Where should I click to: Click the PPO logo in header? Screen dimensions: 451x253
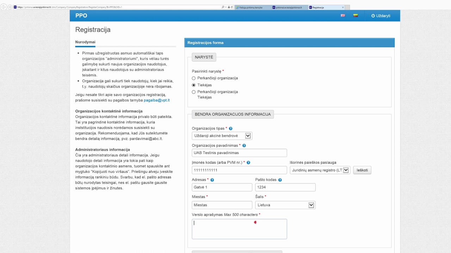click(x=81, y=15)
